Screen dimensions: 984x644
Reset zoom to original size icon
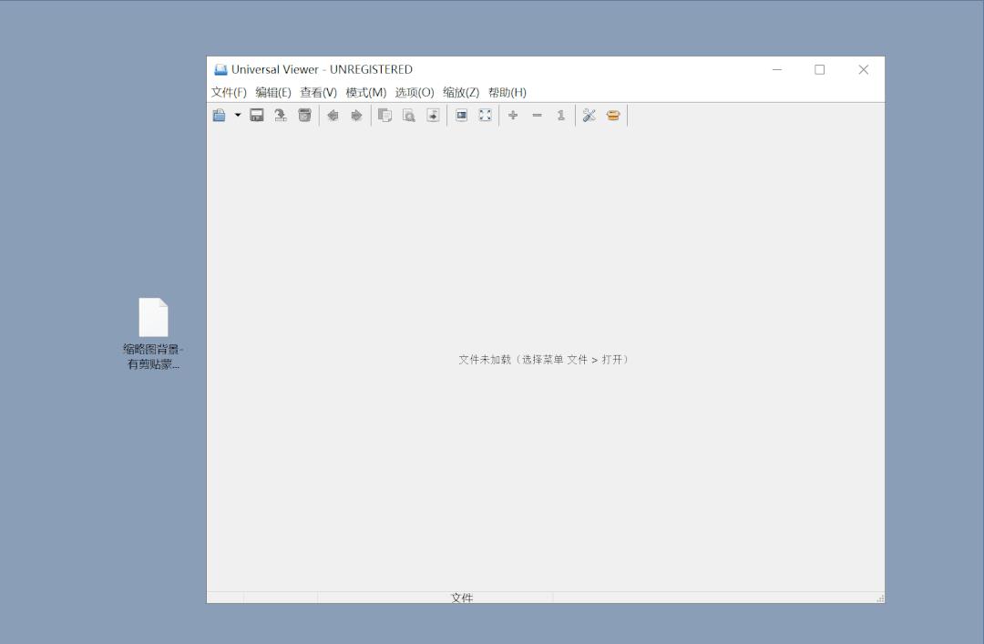coord(561,115)
